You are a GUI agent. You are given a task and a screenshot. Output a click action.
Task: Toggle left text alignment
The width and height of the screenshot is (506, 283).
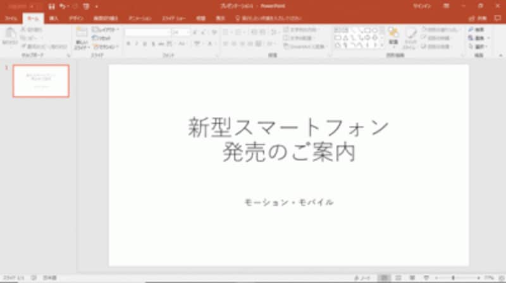(x=226, y=44)
